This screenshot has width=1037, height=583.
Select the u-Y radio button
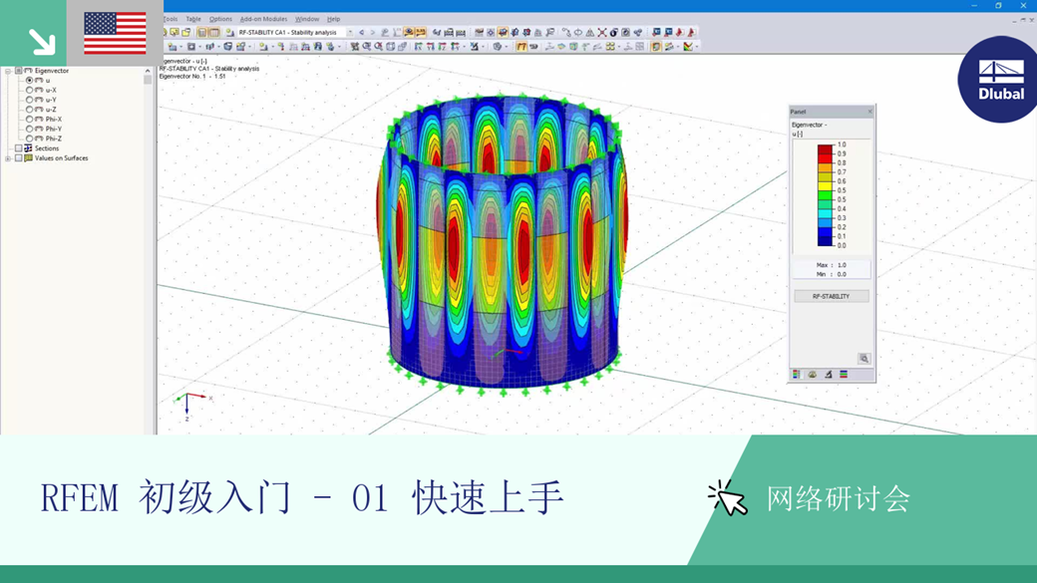29,100
